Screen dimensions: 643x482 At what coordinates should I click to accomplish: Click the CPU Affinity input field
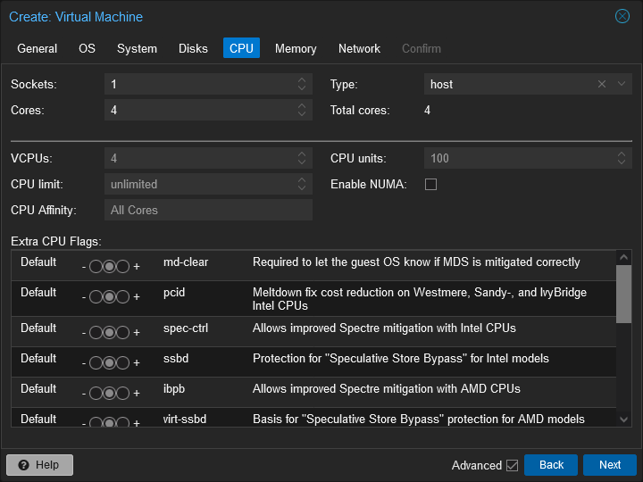click(208, 210)
